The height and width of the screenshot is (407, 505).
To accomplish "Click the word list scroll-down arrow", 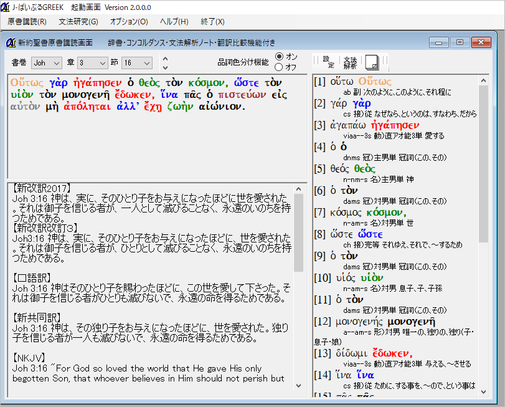I will click(483, 392).
